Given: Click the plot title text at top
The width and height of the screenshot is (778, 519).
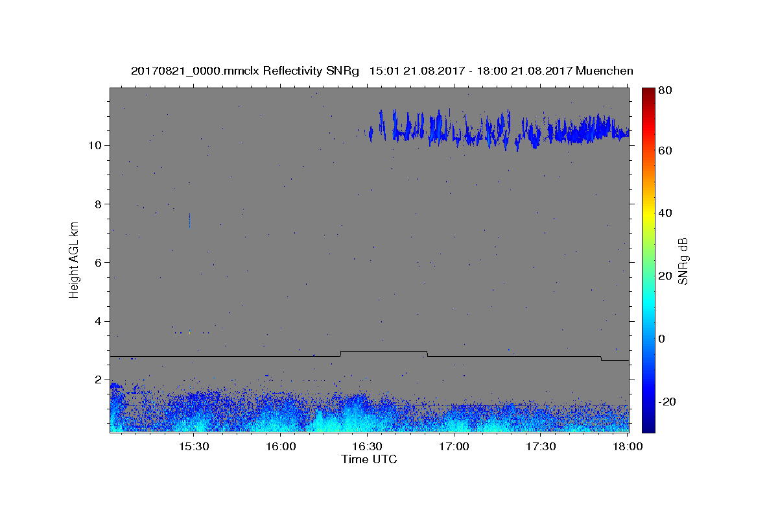Looking at the screenshot, I should [x=382, y=71].
